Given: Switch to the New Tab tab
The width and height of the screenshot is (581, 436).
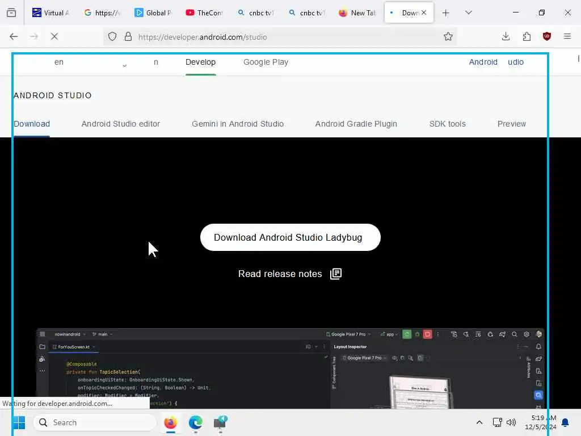Looking at the screenshot, I should tap(357, 12).
